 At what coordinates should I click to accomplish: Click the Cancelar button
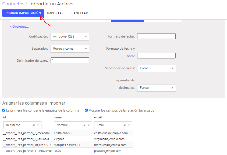[x=80, y=13]
